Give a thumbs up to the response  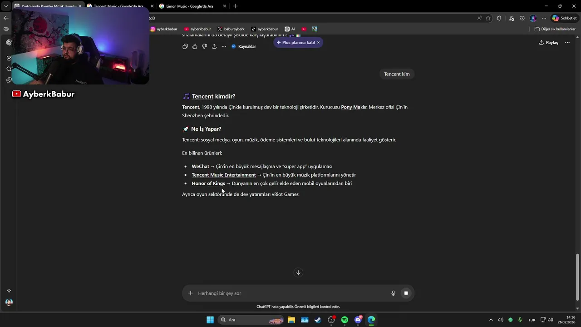coord(195,46)
